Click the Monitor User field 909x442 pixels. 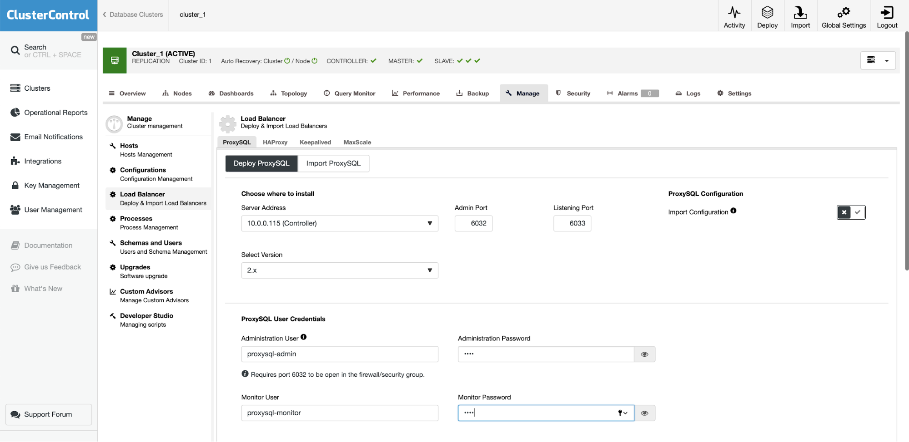click(340, 413)
